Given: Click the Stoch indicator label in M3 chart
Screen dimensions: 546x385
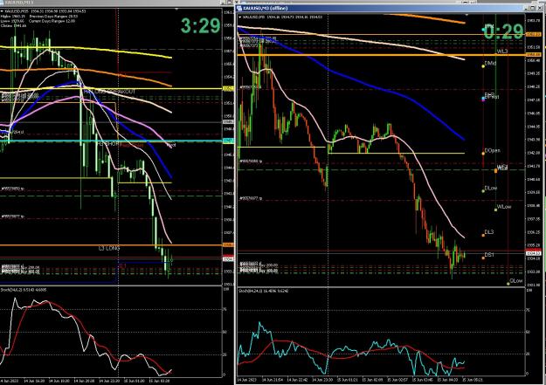Looking at the screenshot, I should point(263,291).
